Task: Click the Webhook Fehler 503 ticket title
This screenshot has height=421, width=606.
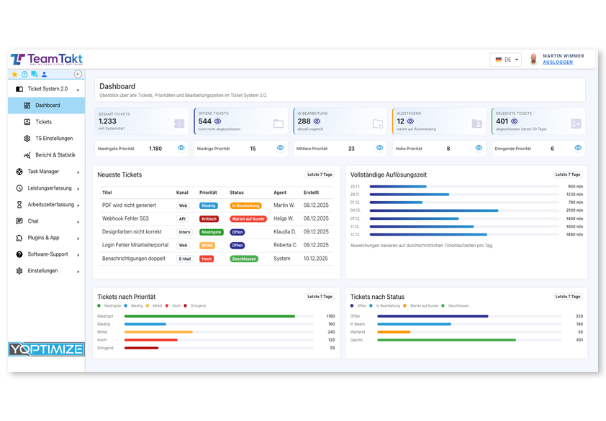Action: pos(127,218)
